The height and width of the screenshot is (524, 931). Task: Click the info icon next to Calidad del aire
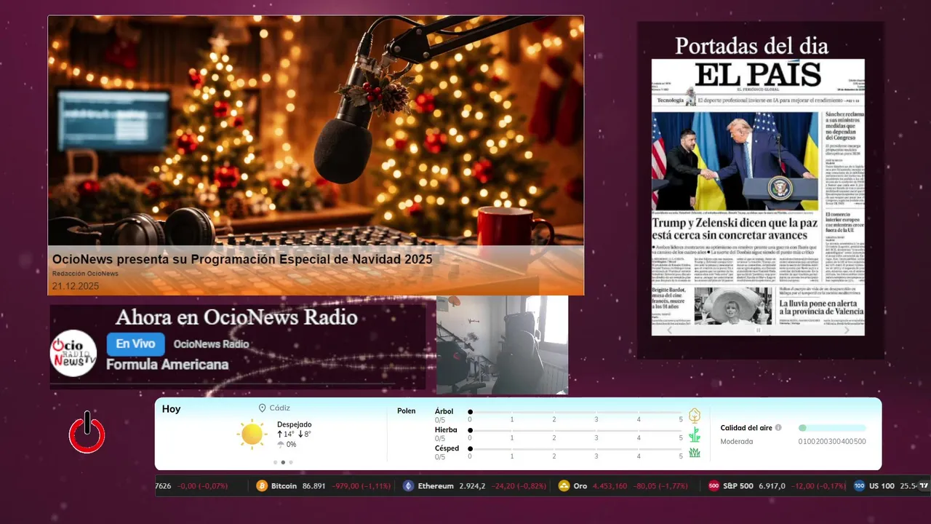pos(778,428)
